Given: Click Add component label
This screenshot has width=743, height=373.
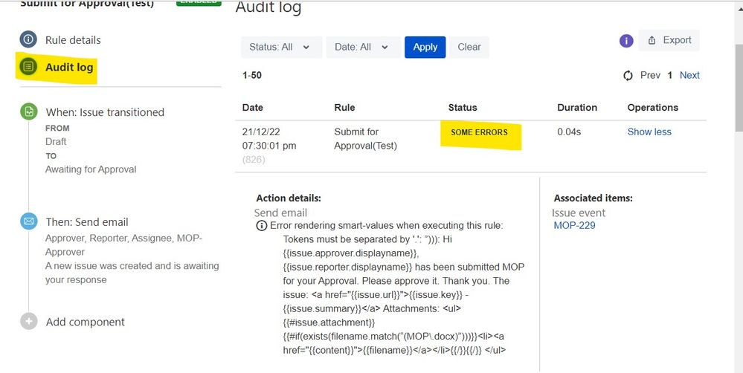Looking at the screenshot, I should (86, 322).
